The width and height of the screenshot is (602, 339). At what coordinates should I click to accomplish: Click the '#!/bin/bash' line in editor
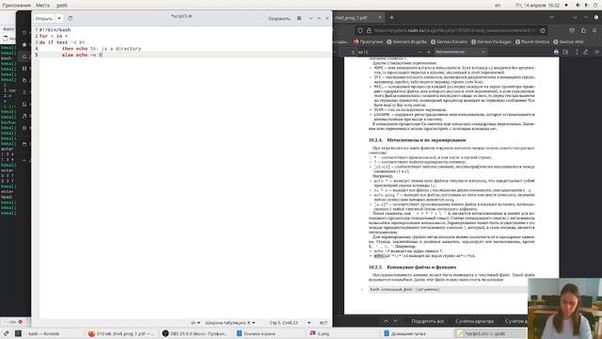[x=55, y=29]
